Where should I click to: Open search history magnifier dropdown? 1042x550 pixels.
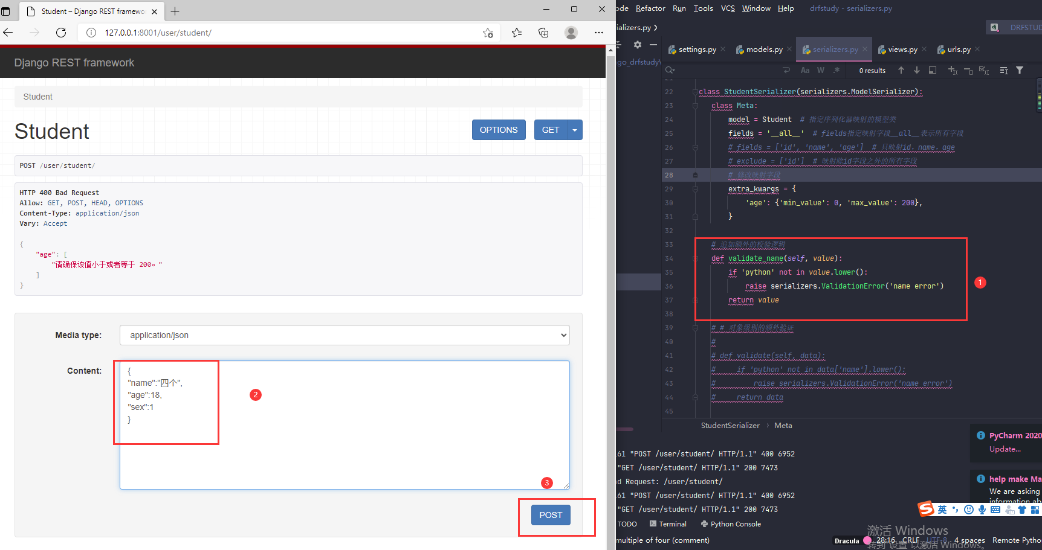(x=670, y=71)
